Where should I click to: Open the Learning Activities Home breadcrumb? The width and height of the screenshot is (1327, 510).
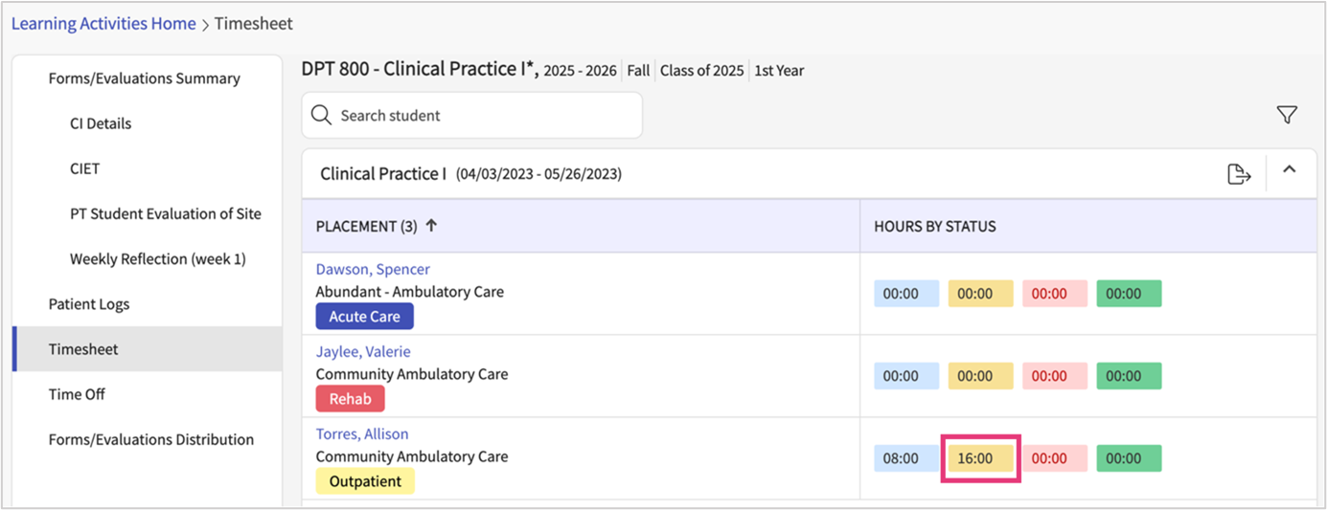[103, 24]
